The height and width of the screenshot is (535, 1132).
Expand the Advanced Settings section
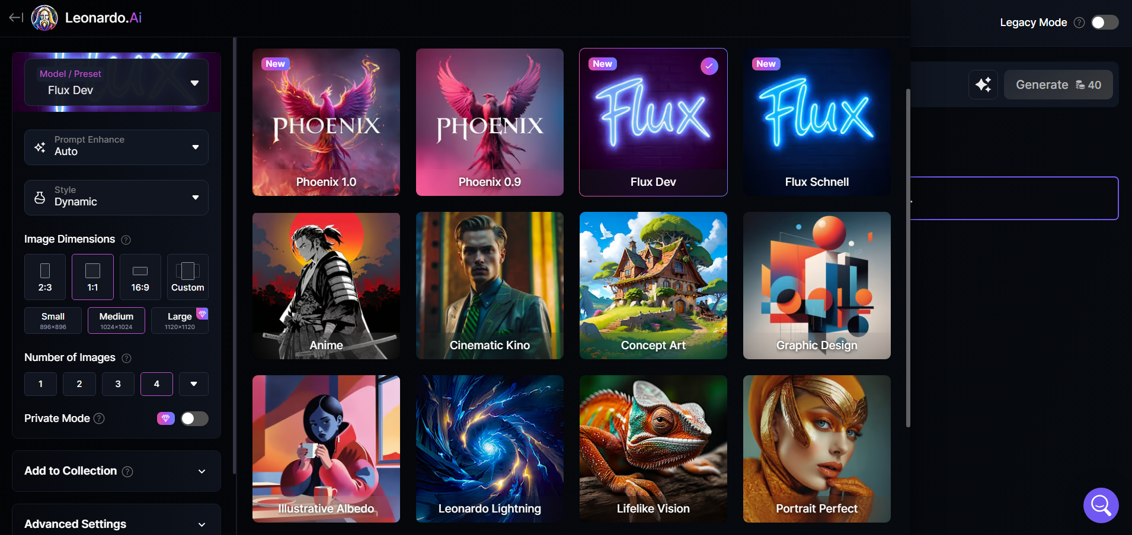click(116, 524)
